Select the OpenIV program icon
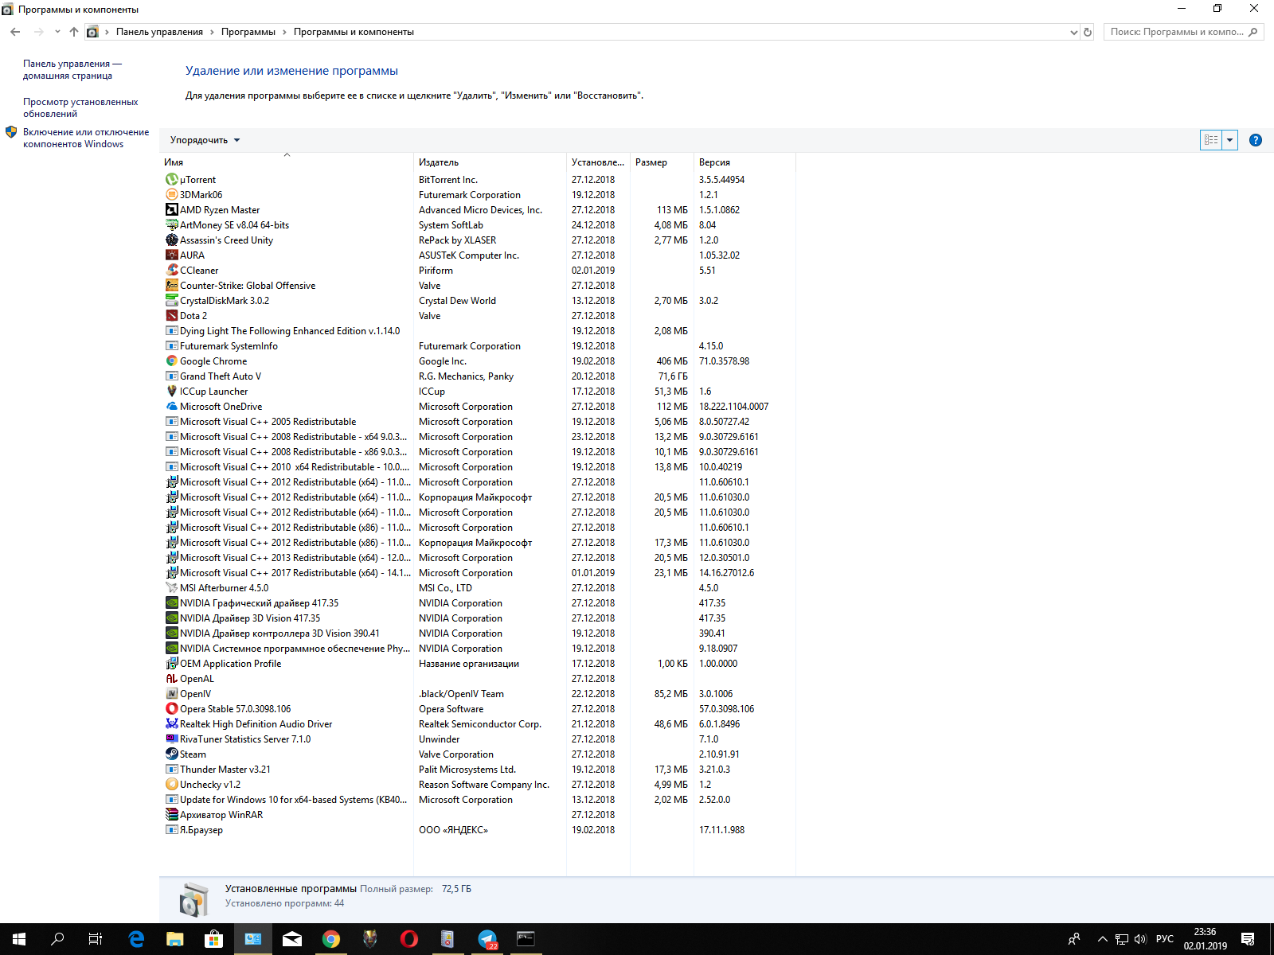This screenshot has height=955, width=1274. (171, 694)
